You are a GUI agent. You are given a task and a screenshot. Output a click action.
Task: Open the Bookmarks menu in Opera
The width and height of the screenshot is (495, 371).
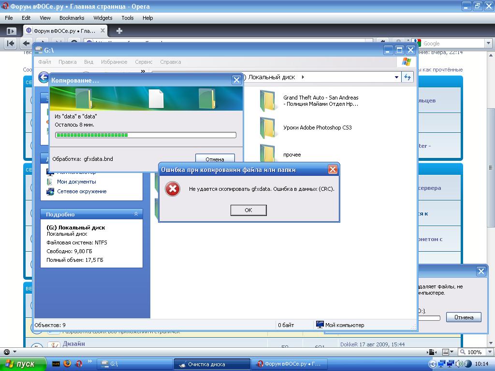[x=72, y=18]
